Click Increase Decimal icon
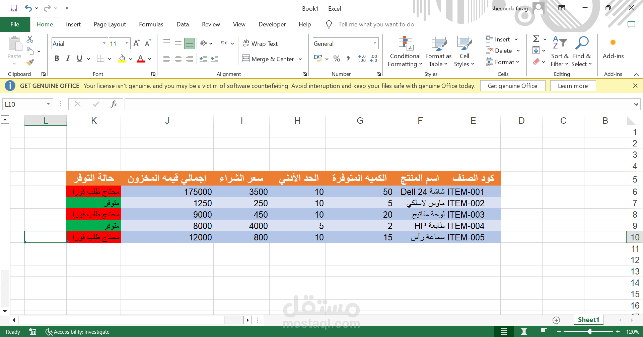This screenshot has height=337, width=643. pyautogui.click(x=362, y=59)
